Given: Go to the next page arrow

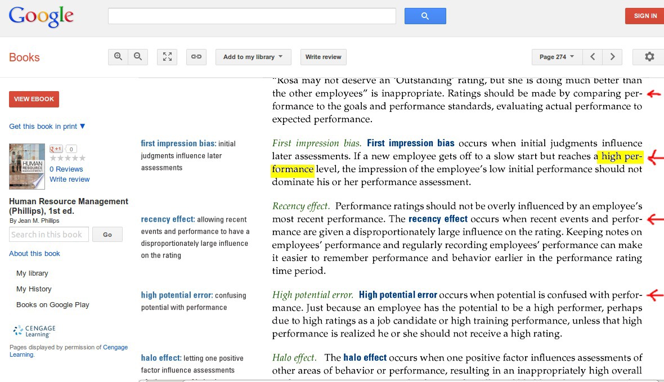Looking at the screenshot, I should coord(612,57).
